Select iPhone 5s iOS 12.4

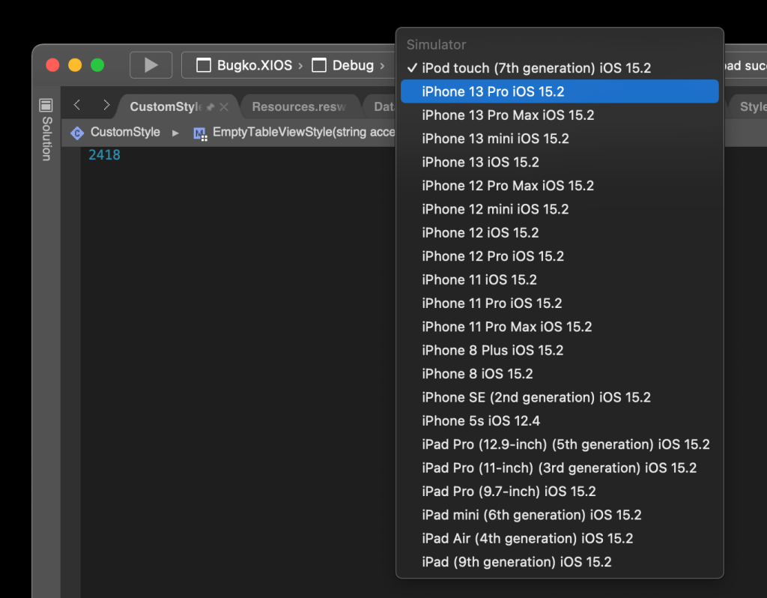coord(480,421)
